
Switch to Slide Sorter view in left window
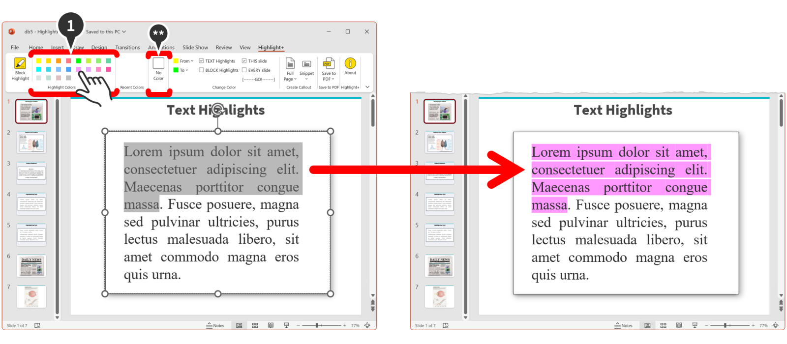point(255,325)
